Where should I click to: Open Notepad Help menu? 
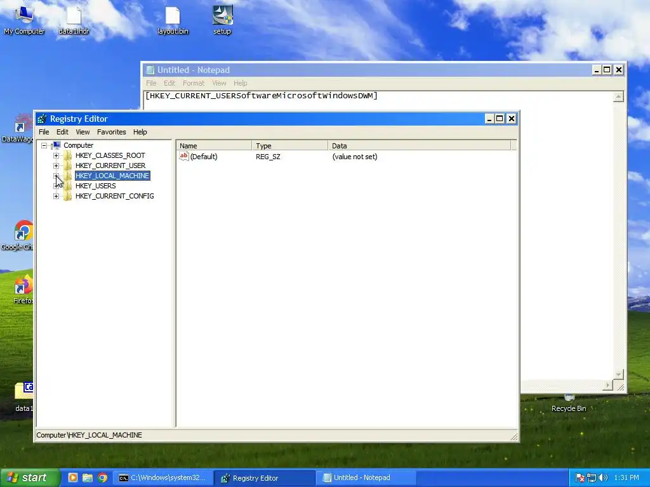[x=241, y=83]
